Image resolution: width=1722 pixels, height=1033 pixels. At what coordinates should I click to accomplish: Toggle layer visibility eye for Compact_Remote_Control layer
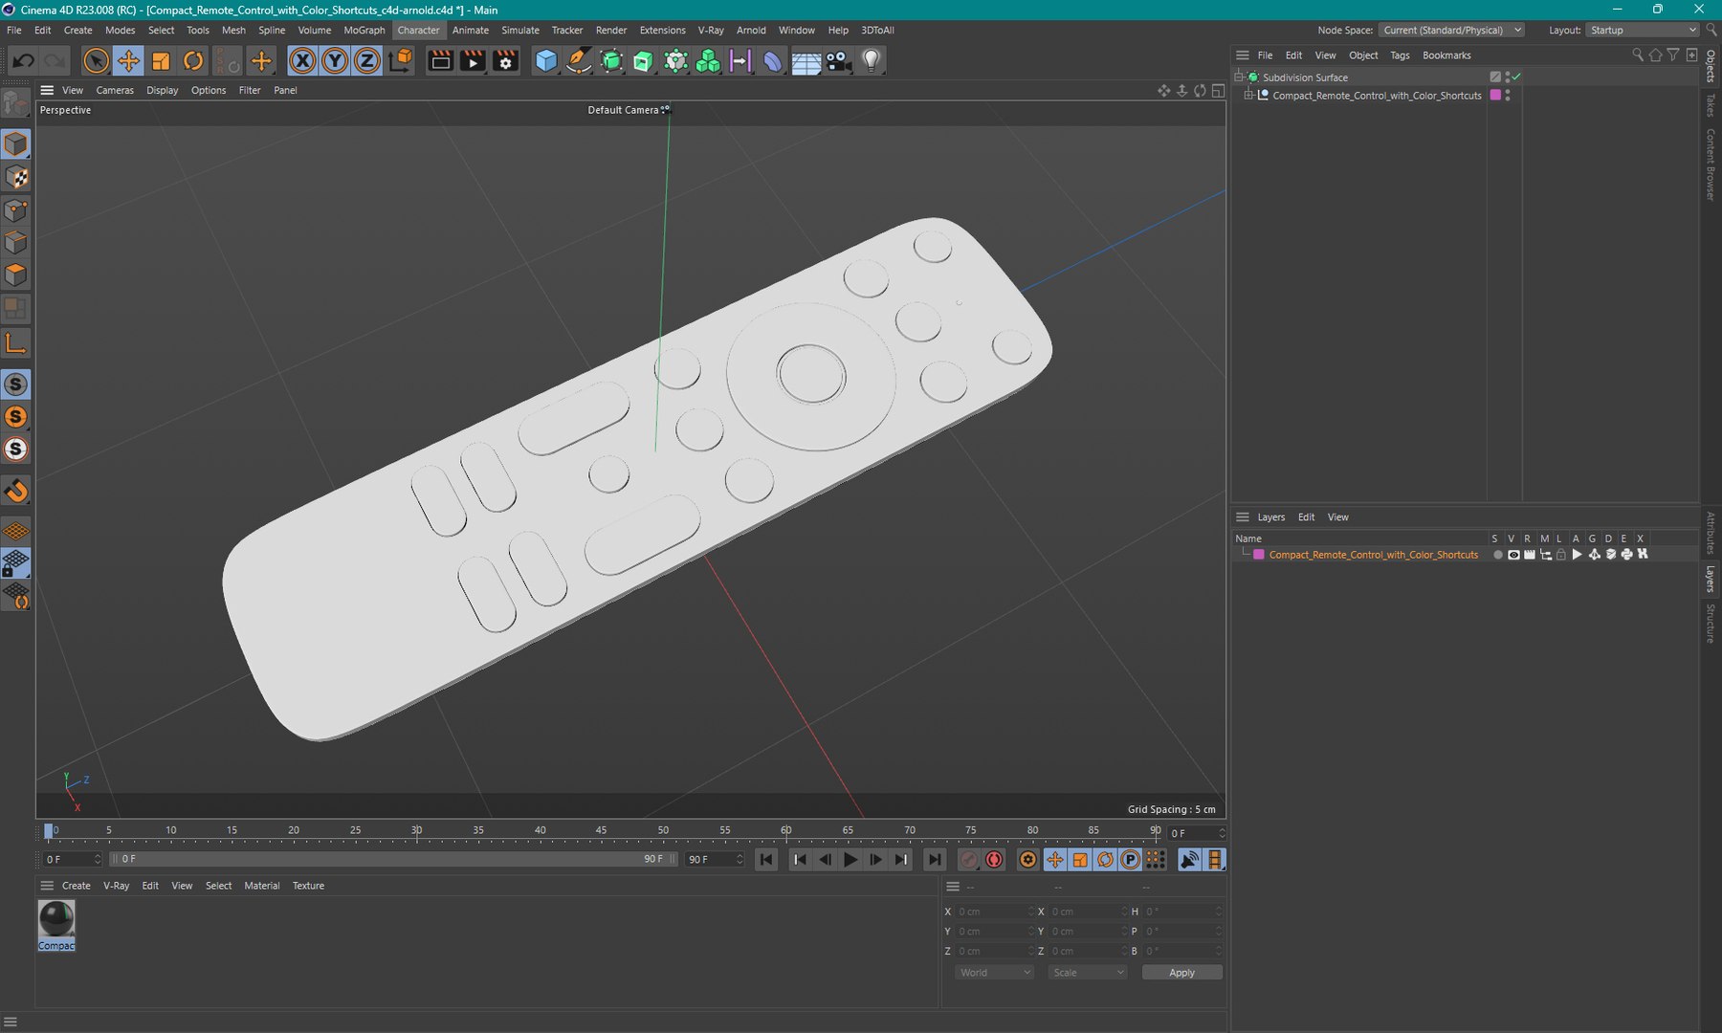(1513, 555)
